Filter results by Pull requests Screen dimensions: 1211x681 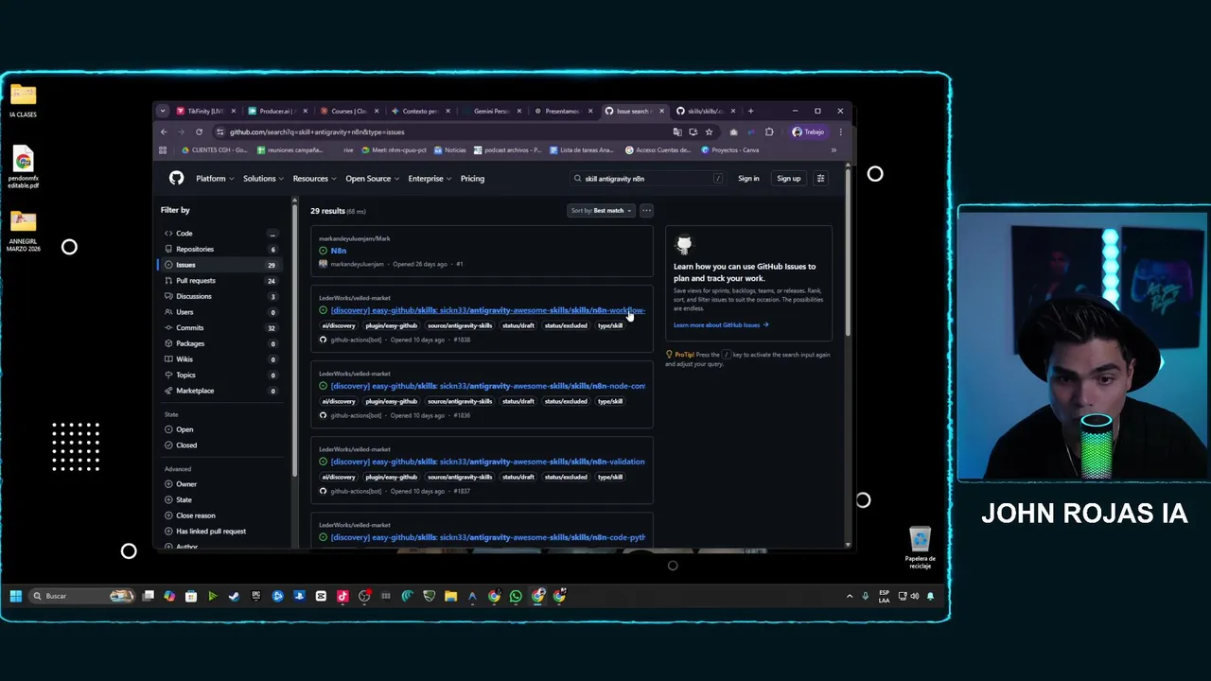(x=219, y=281)
